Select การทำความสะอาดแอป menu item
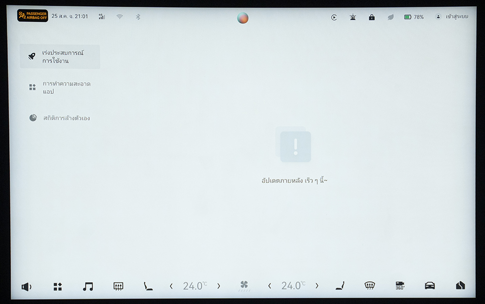 click(60, 88)
